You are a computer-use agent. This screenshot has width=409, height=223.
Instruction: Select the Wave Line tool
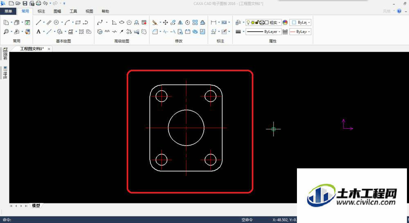(x=107, y=32)
